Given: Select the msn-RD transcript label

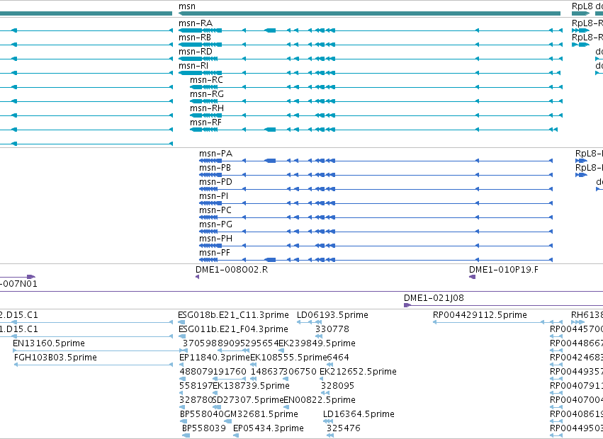Looking at the screenshot, I should click(x=196, y=52).
